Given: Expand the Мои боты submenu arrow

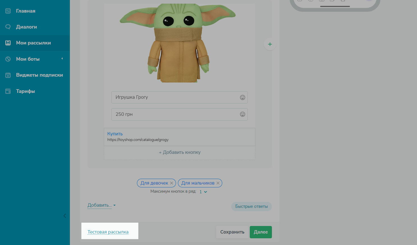Looking at the screenshot, I should (62, 59).
